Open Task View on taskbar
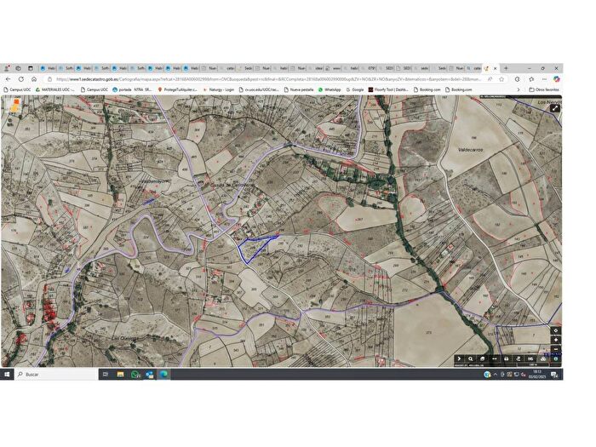 pos(106,375)
